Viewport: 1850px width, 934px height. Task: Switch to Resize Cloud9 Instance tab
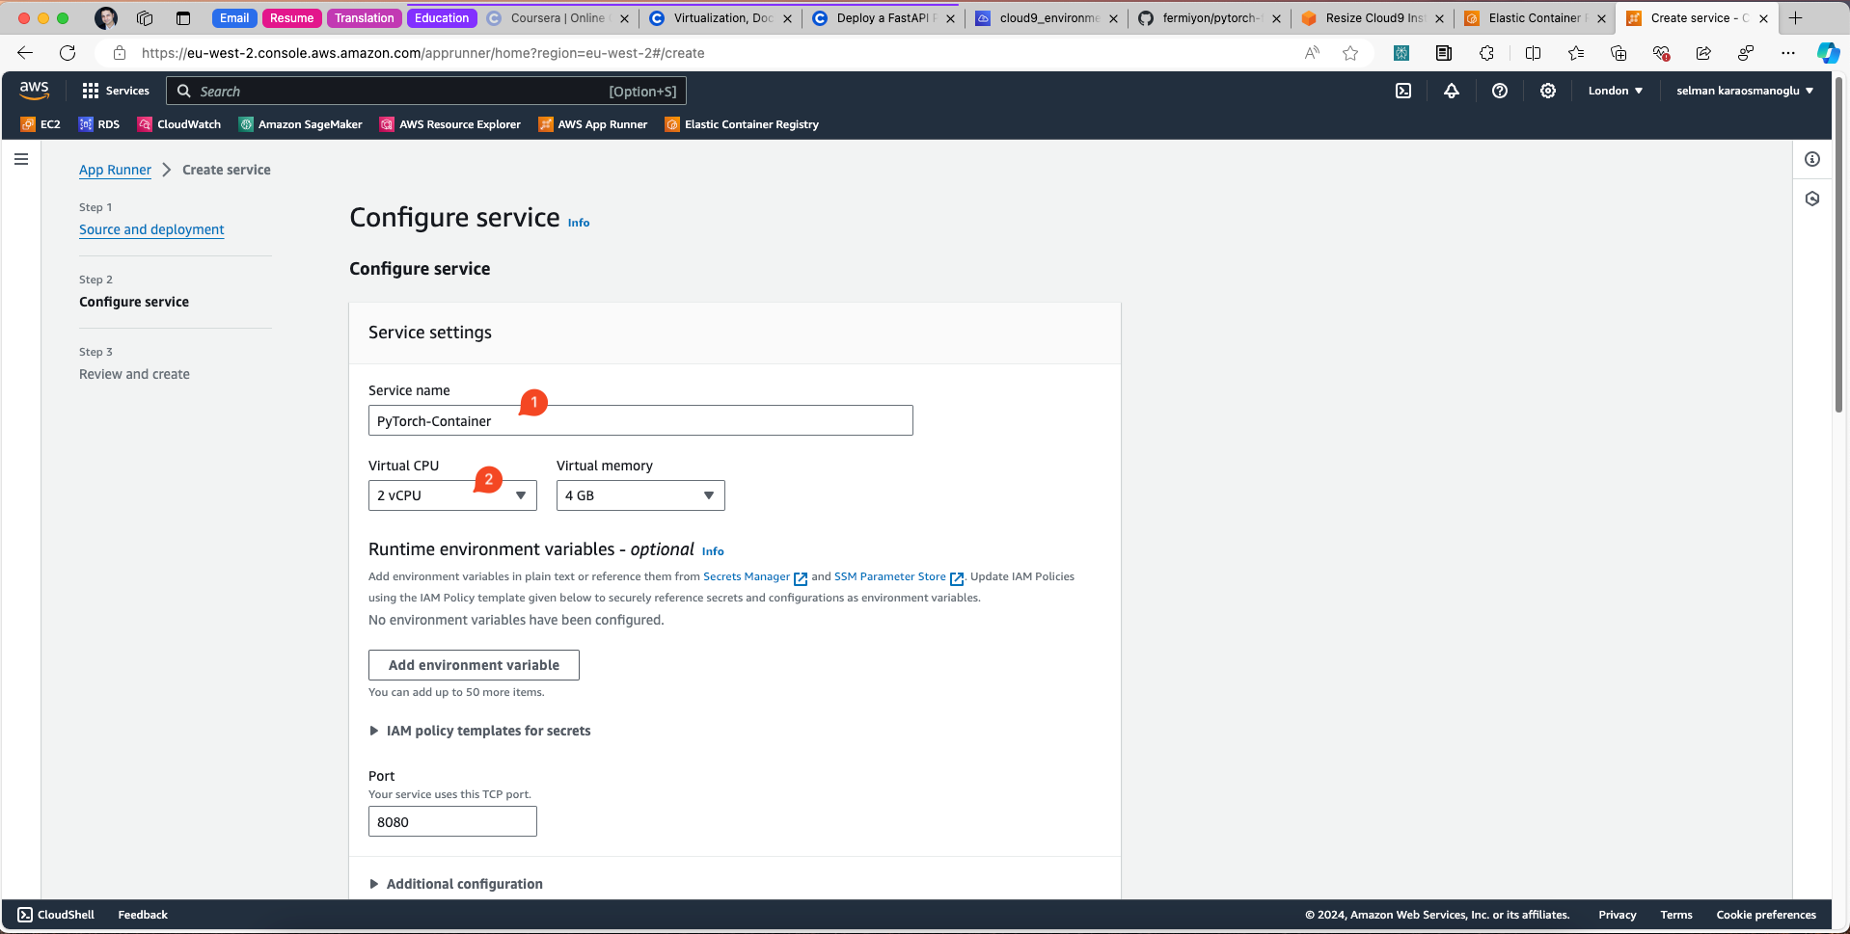(1374, 18)
